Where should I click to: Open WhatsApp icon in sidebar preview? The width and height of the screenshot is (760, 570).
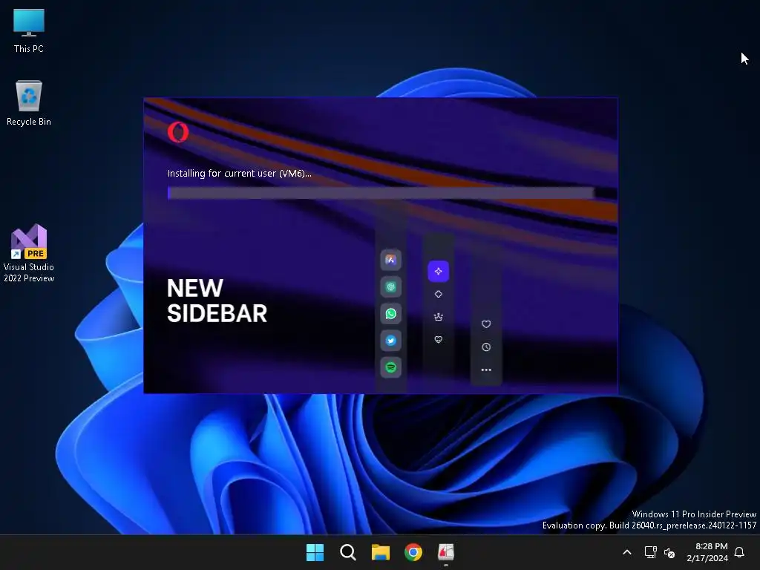(x=390, y=314)
